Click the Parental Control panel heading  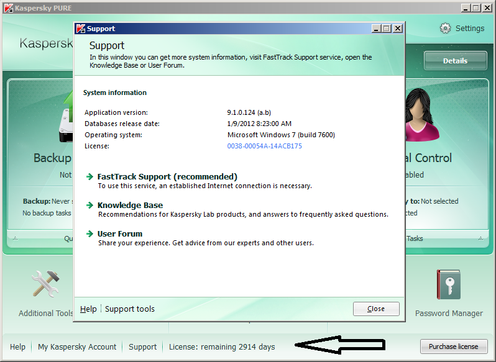point(429,158)
